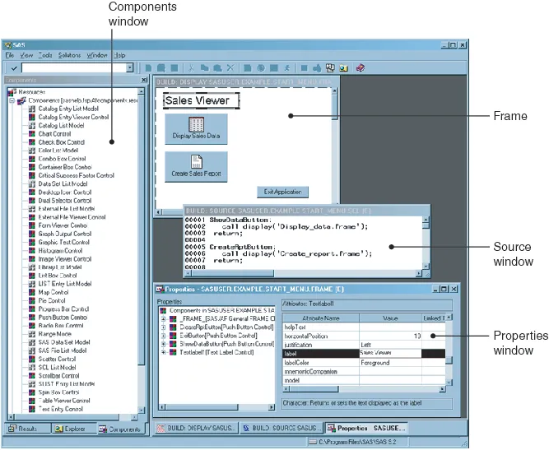Screen dimensions: 549x450
Task: Open the command box dropdown arrow
Action: coord(129,68)
